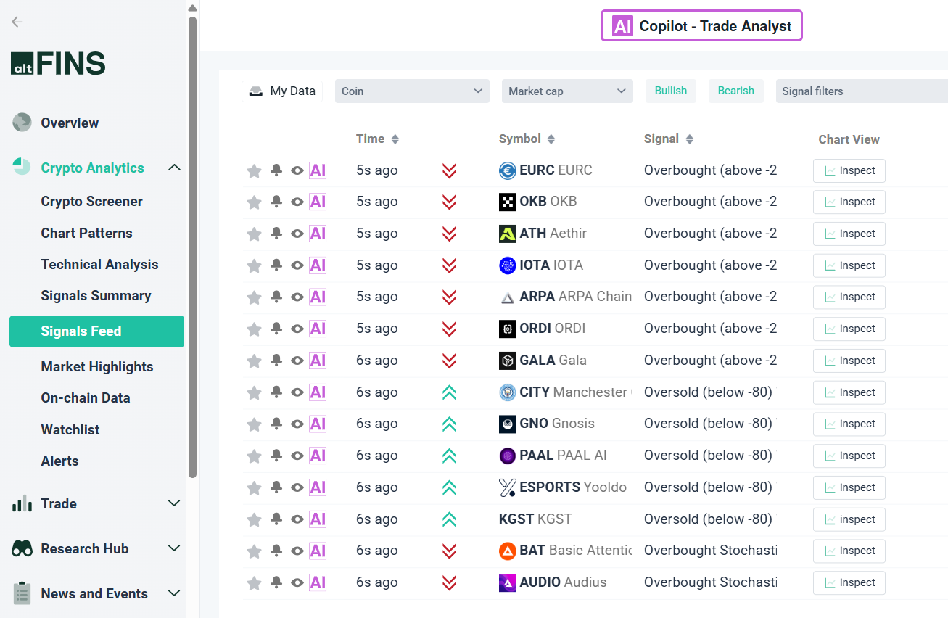Toggle watch eye on EURC row
The image size is (948, 618).
click(x=297, y=170)
